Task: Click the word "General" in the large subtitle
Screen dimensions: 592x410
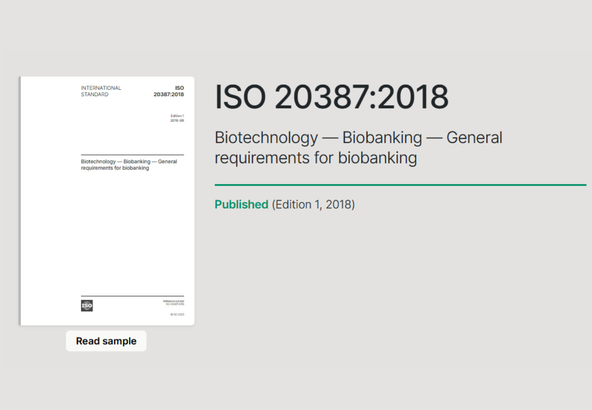Action: pyautogui.click(x=474, y=138)
